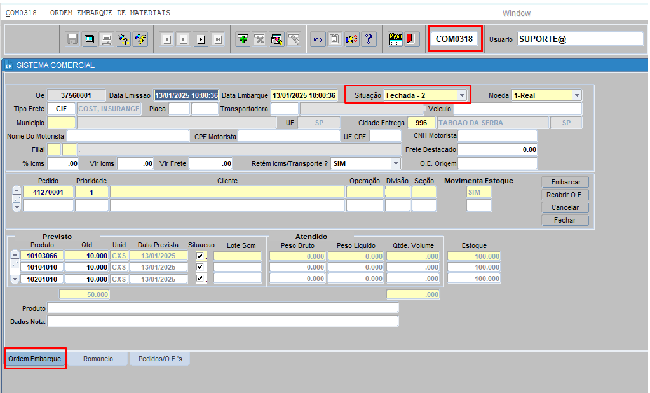The width and height of the screenshot is (650, 393).
Task: Click the undo arrow toolbar icon
Action: [x=318, y=39]
